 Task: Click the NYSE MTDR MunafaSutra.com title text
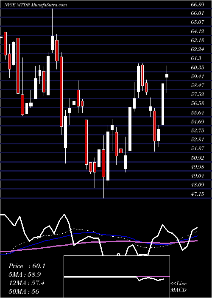[x=35, y=5]
